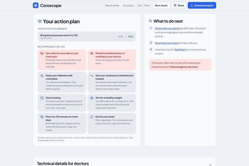249x166 pixels.
Task: Open the See a doctor soon about chest pain card
Action: click(x=62, y=60)
